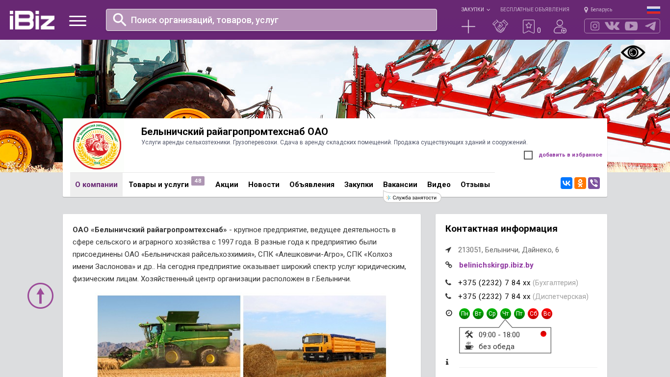Visit belinichskirgp.ibiz.by website link
Screen dimensions: 670x377
pos(496,265)
